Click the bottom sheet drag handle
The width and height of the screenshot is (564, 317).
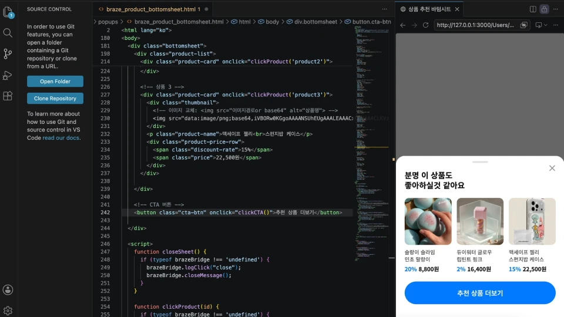[x=480, y=162]
